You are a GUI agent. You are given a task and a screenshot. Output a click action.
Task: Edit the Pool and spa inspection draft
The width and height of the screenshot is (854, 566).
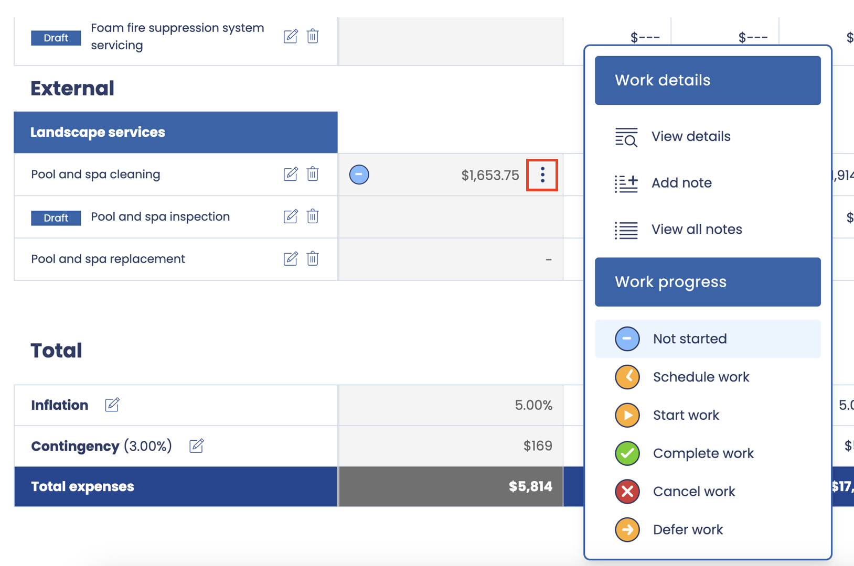click(x=291, y=216)
